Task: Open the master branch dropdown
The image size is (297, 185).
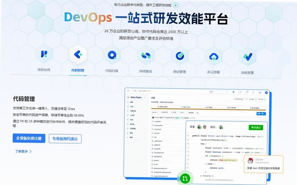Action: pos(154,112)
